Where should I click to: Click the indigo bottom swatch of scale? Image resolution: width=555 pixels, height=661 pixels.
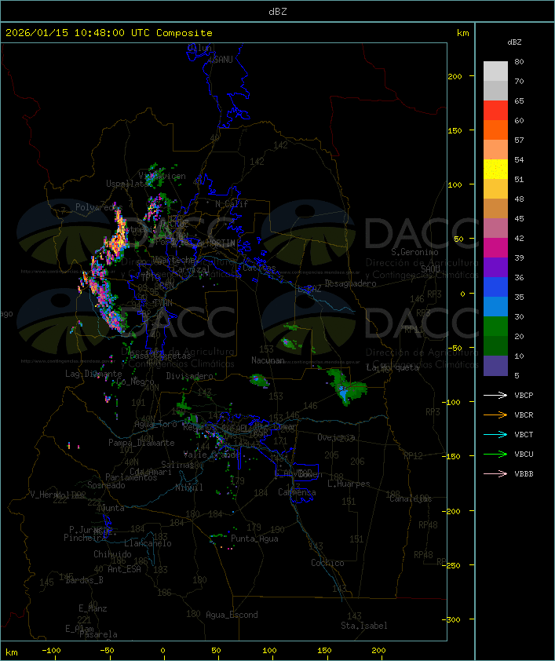pyautogui.click(x=495, y=366)
